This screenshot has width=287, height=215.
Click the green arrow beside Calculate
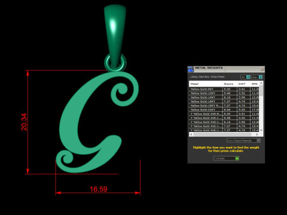click(x=237, y=158)
